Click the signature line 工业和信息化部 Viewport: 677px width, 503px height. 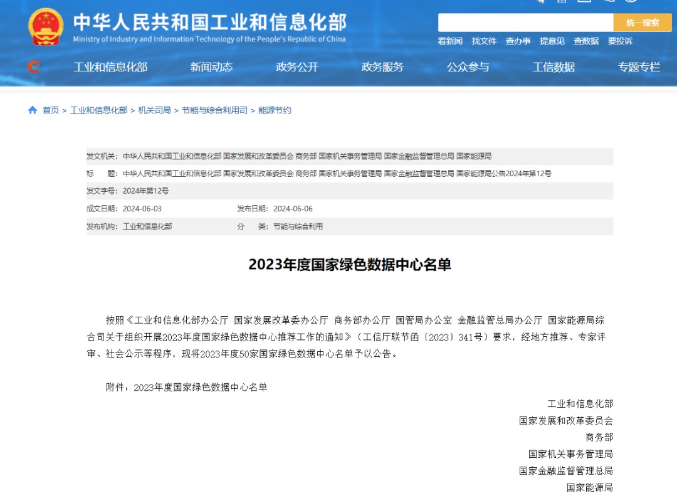pos(580,404)
